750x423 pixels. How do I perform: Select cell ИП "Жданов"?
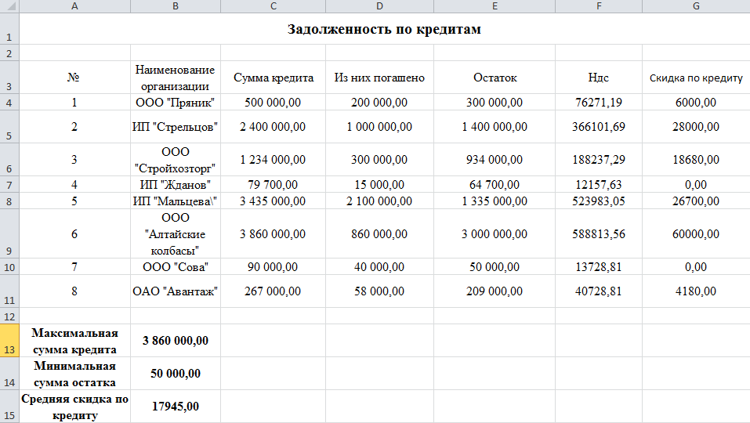[176, 185]
